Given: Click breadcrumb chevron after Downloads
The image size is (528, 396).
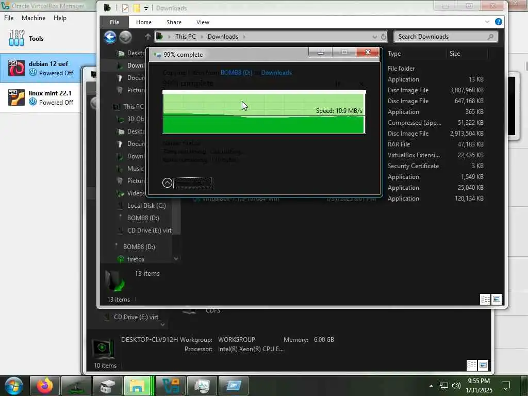Looking at the screenshot, I should 244,37.
